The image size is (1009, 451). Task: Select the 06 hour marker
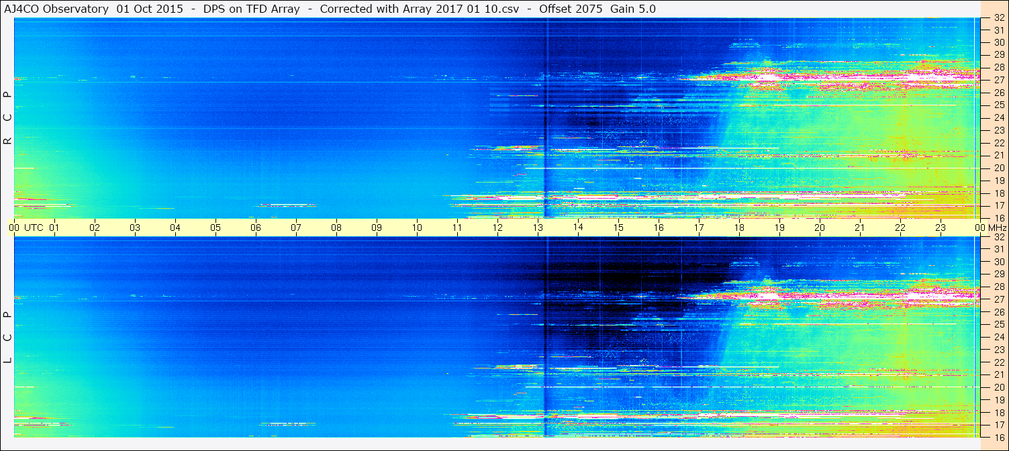click(256, 228)
